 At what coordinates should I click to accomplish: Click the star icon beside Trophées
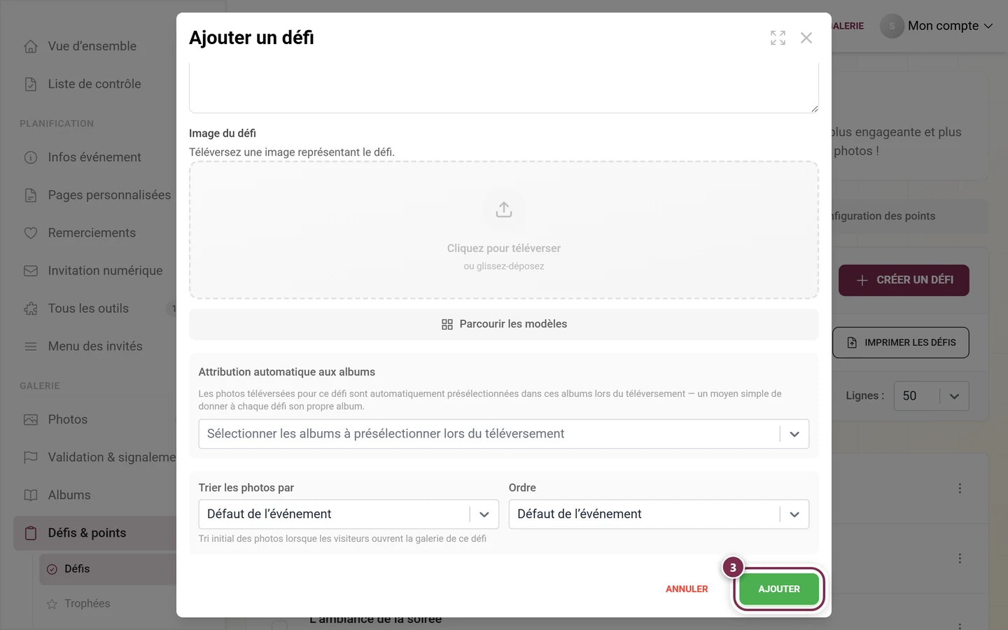(52, 604)
